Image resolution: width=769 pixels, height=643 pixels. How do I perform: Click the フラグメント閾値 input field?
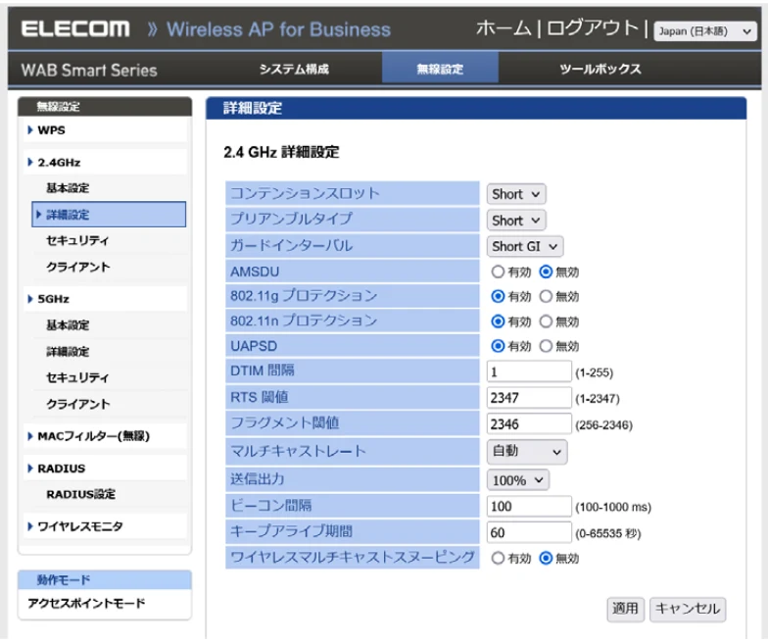pos(529,424)
